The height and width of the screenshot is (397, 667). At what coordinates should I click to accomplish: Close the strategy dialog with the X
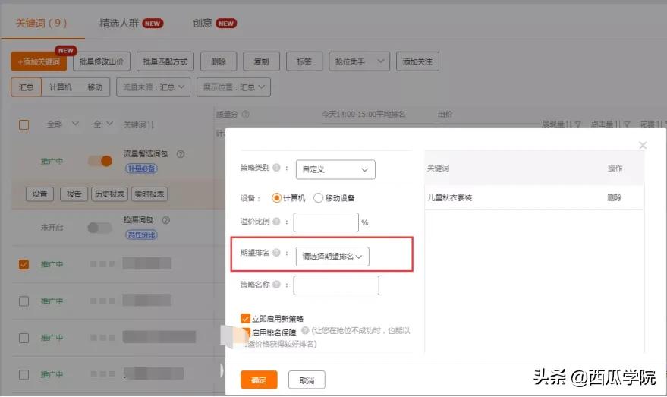[x=643, y=146]
